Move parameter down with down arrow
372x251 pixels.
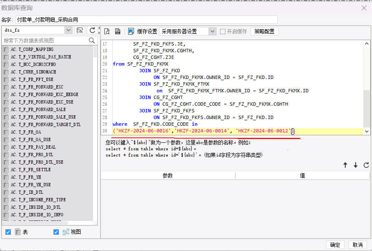click(355, 165)
